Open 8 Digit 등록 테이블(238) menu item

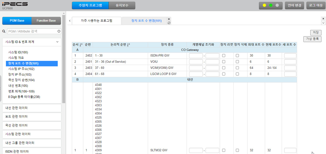click(24, 97)
